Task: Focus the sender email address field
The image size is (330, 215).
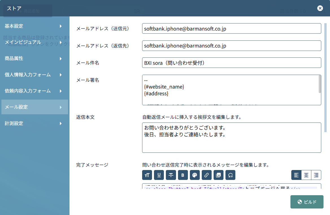Action: tap(231, 29)
